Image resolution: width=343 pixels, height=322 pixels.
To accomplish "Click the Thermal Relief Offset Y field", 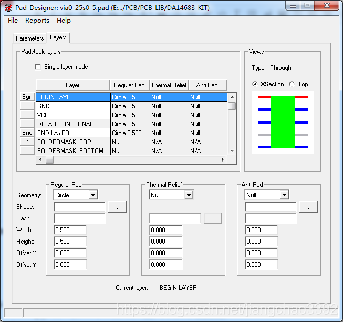I will pyautogui.click(x=166, y=265).
